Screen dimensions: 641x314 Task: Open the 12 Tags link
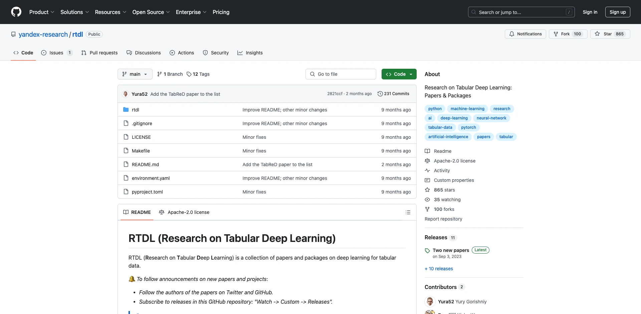198,74
